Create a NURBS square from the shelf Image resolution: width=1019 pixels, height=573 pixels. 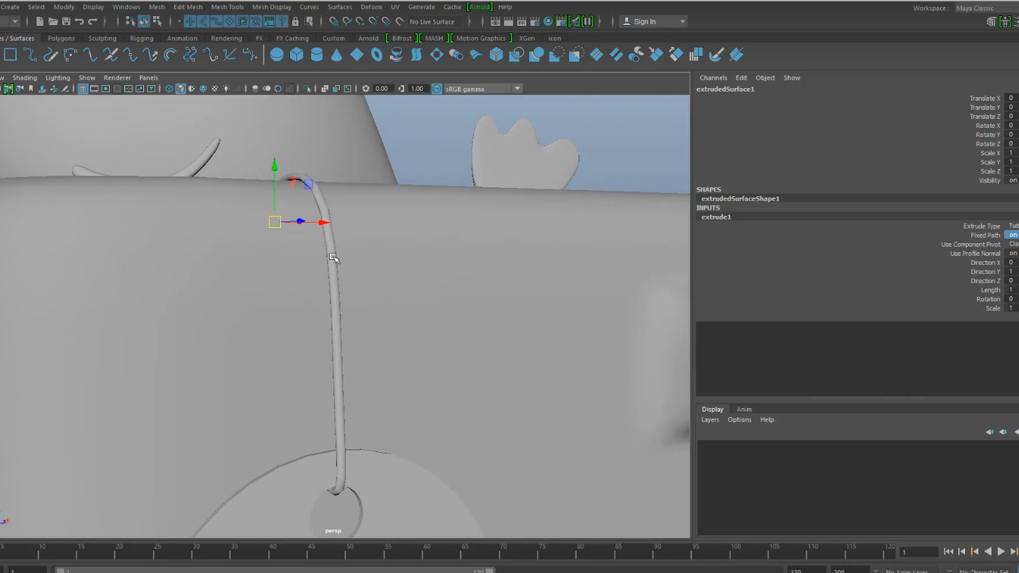pyautogui.click(x=10, y=55)
